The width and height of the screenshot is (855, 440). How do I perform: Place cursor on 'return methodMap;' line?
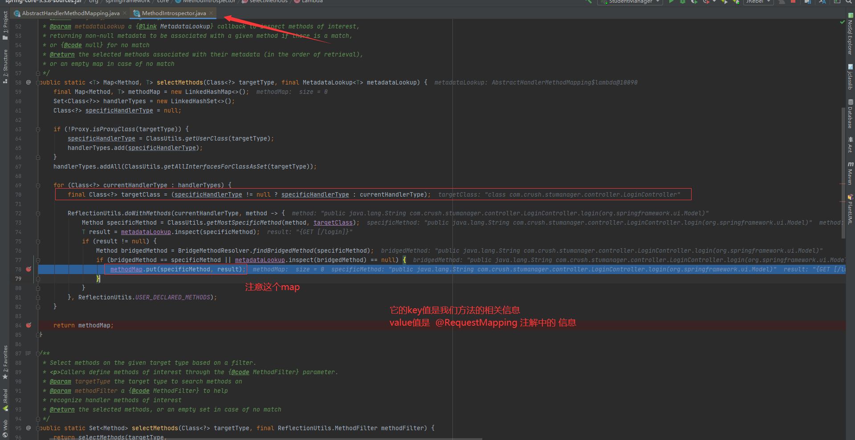click(x=83, y=325)
